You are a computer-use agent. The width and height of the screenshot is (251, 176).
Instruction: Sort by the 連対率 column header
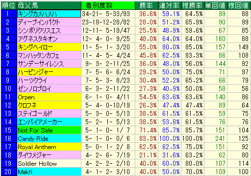click(x=170, y=5)
